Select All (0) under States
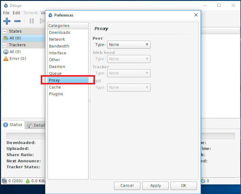The width and height of the screenshot is (241, 194). [x=23, y=38]
